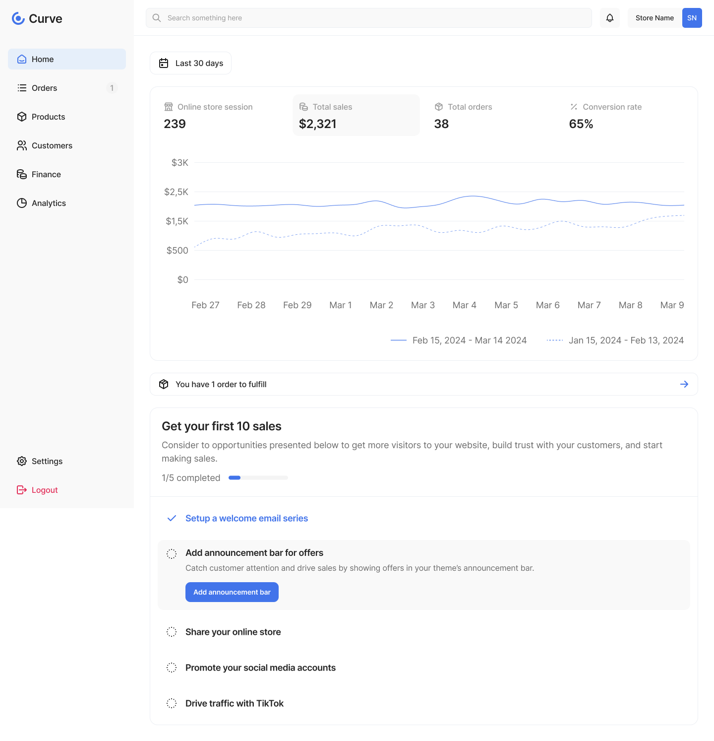Viewport: 714px width, 741px height.
Task: Click solid line legend Feb 15 - Mar 14
Action: tap(459, 340)
